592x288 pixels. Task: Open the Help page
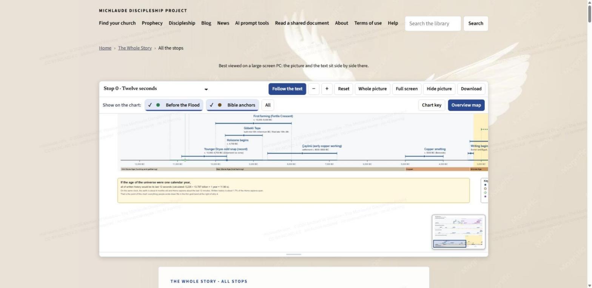[x=393, y=23]
